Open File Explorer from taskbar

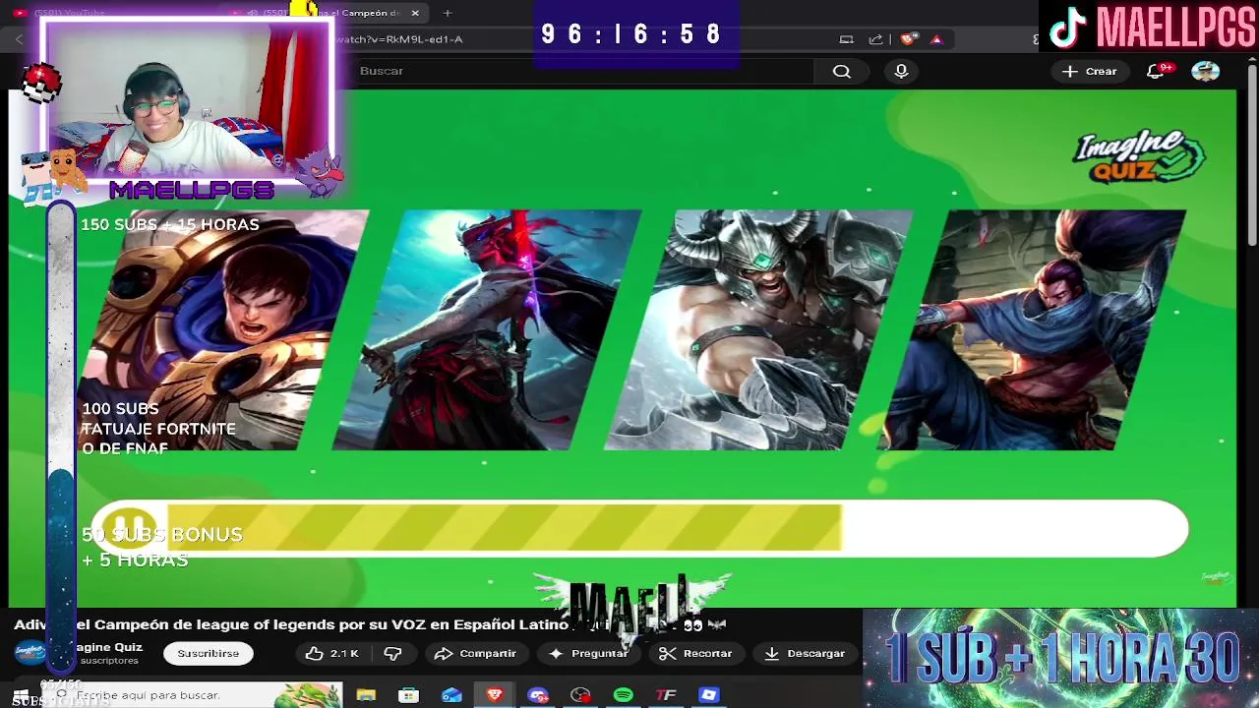pos(366,695)
